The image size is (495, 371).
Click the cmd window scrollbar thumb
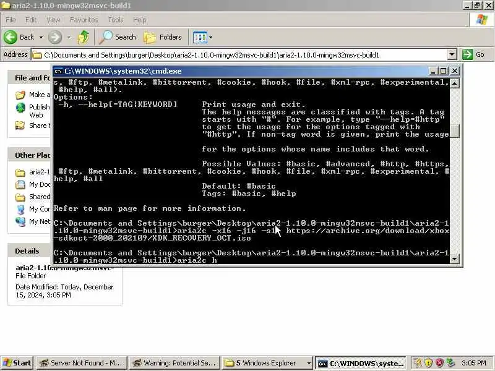[x=454, y=131]
